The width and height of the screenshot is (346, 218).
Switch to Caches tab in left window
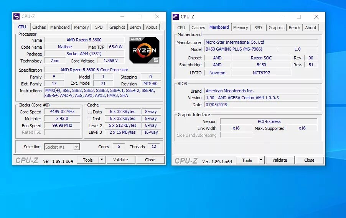(39, 27)
